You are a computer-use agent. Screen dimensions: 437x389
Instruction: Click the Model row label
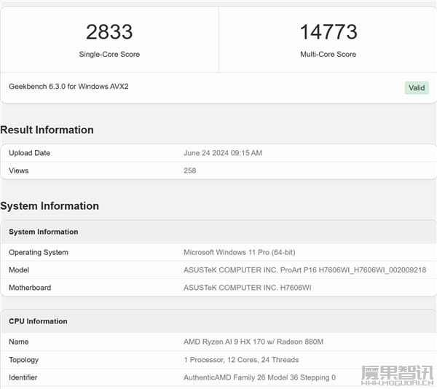[19, 270]
